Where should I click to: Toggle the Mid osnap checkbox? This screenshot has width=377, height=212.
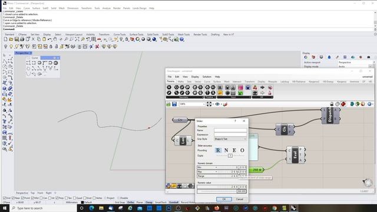33,198
